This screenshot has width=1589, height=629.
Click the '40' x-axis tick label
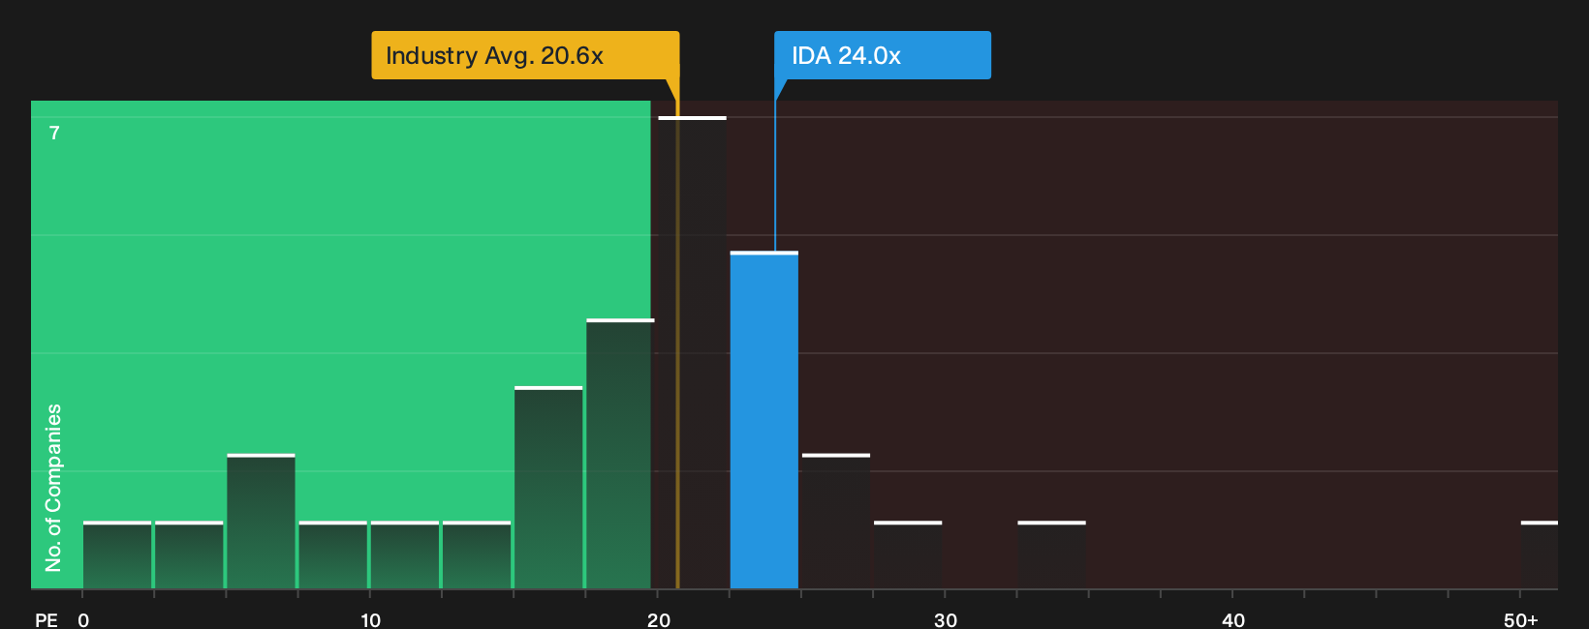pyautogui.click(x=1233, y=620)
